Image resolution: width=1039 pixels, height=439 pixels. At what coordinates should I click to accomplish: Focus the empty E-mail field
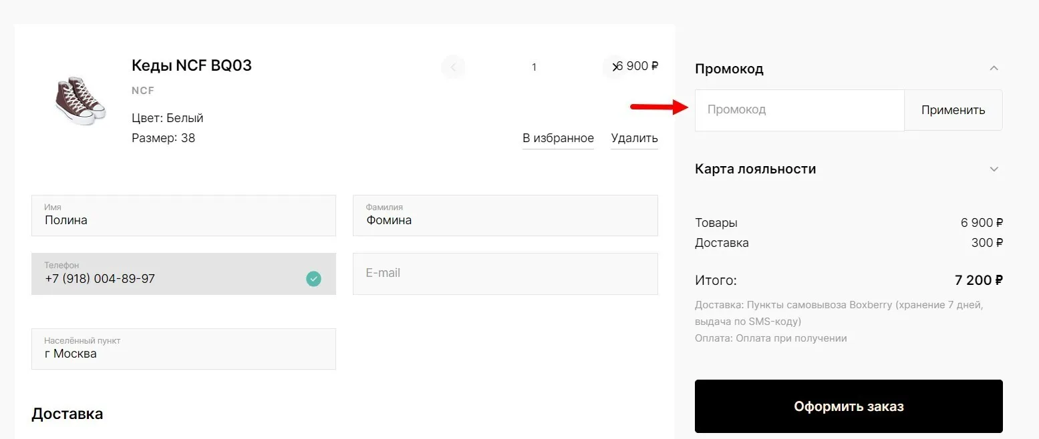pyautogui.click(x=505, y=274)
